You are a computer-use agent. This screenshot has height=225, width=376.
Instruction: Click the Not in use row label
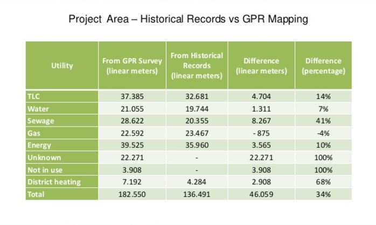44,170
